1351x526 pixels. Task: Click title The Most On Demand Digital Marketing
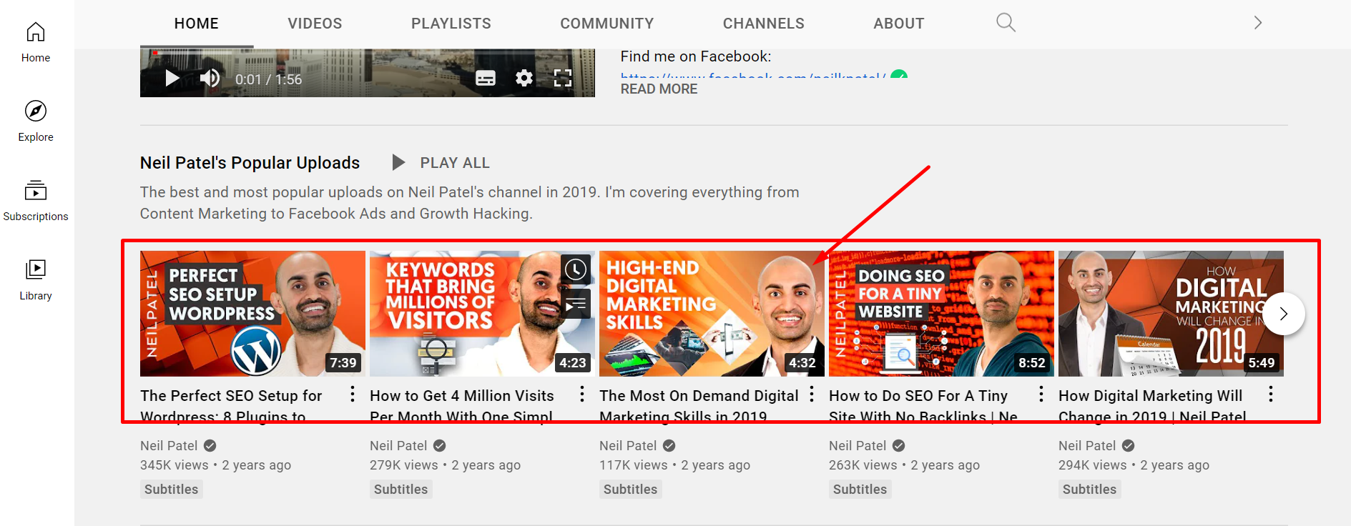(x=699, y=406)
